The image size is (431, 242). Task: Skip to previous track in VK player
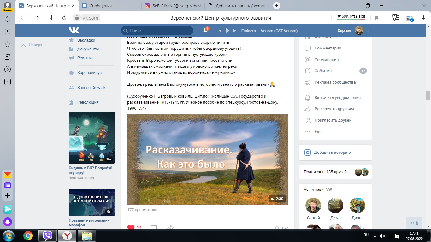(x=220, y=31)
